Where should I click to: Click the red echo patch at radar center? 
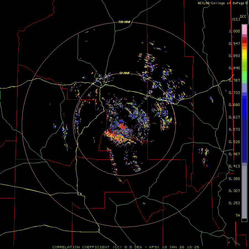pyautogui.click(x=122, y=126)
